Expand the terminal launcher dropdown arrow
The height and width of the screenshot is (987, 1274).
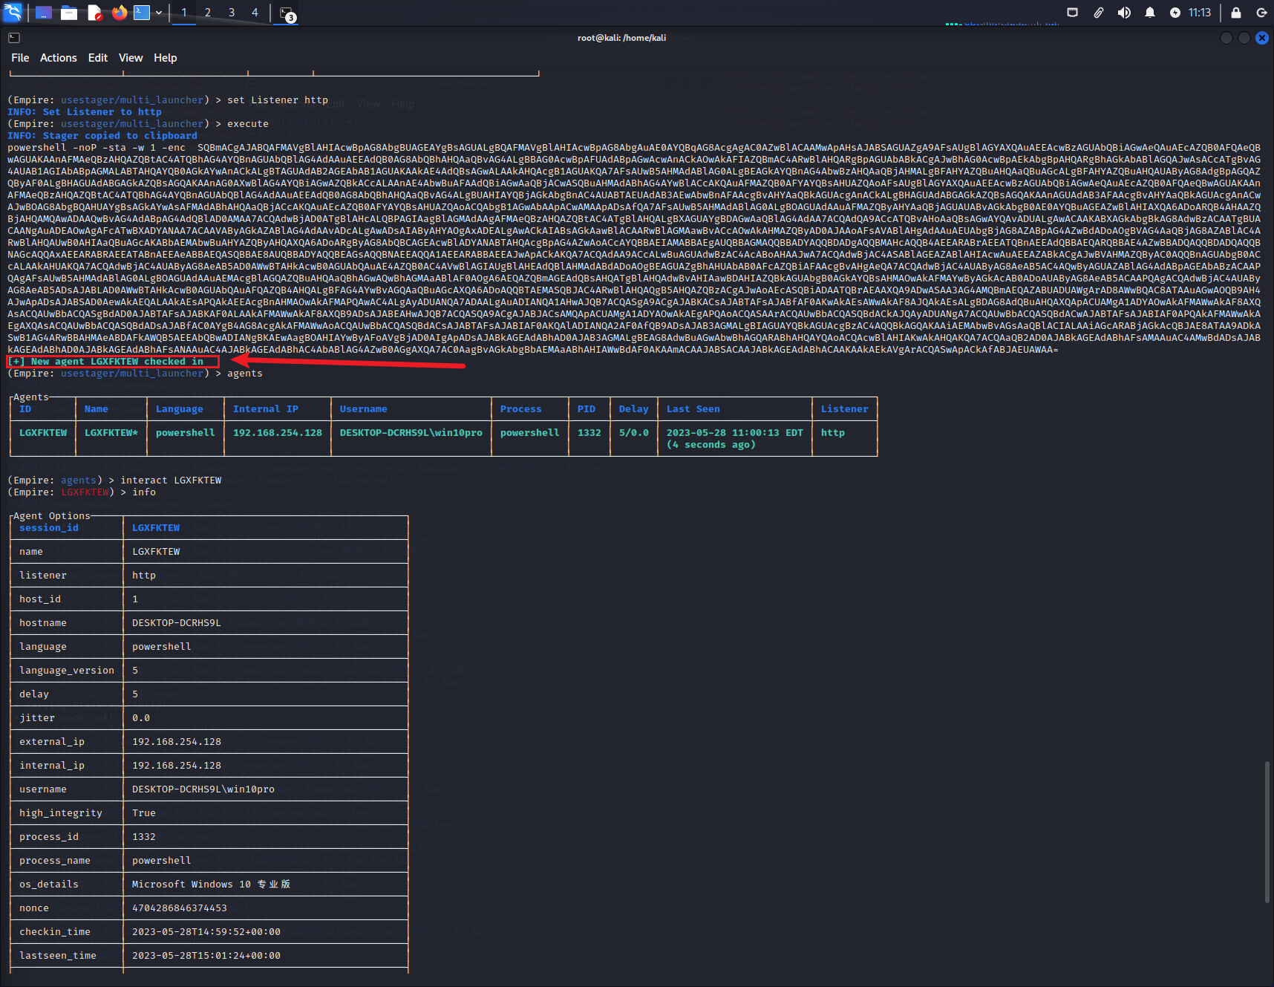point(159,13)
